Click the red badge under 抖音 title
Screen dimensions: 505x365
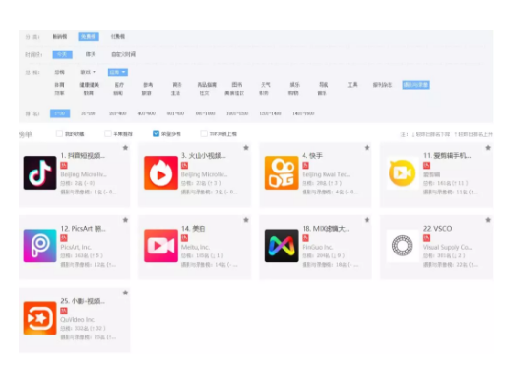(x=64, y=165)
